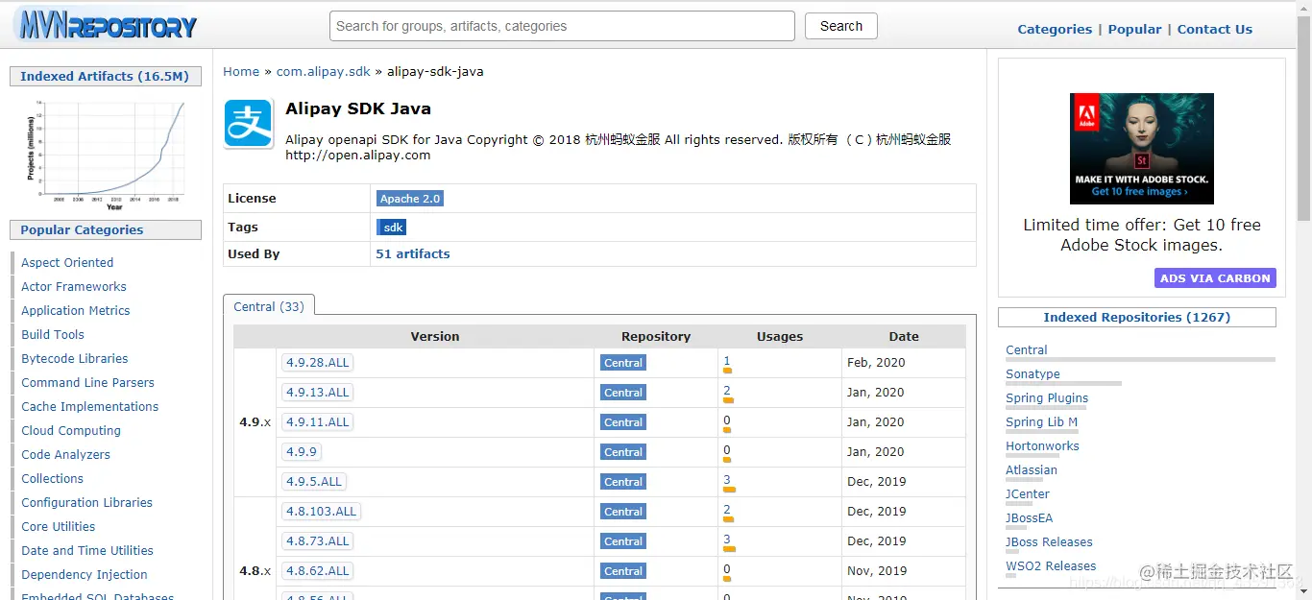Image resolution: width=1312 pixels, height=600 pixels.
Task: Open Spring Plugins repository link
Action: click(1047, 397)
